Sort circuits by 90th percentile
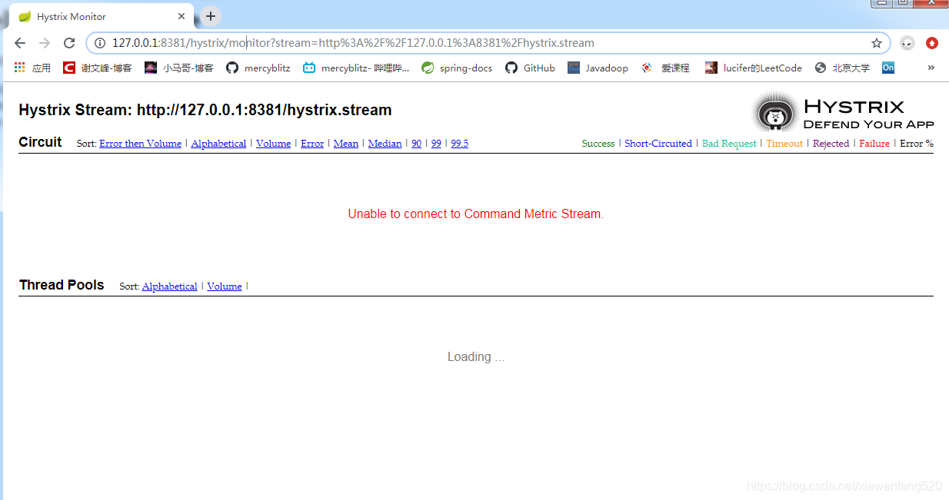Image resolution: width=949 pixels, height=500 pixels. [x=416, y=144]
